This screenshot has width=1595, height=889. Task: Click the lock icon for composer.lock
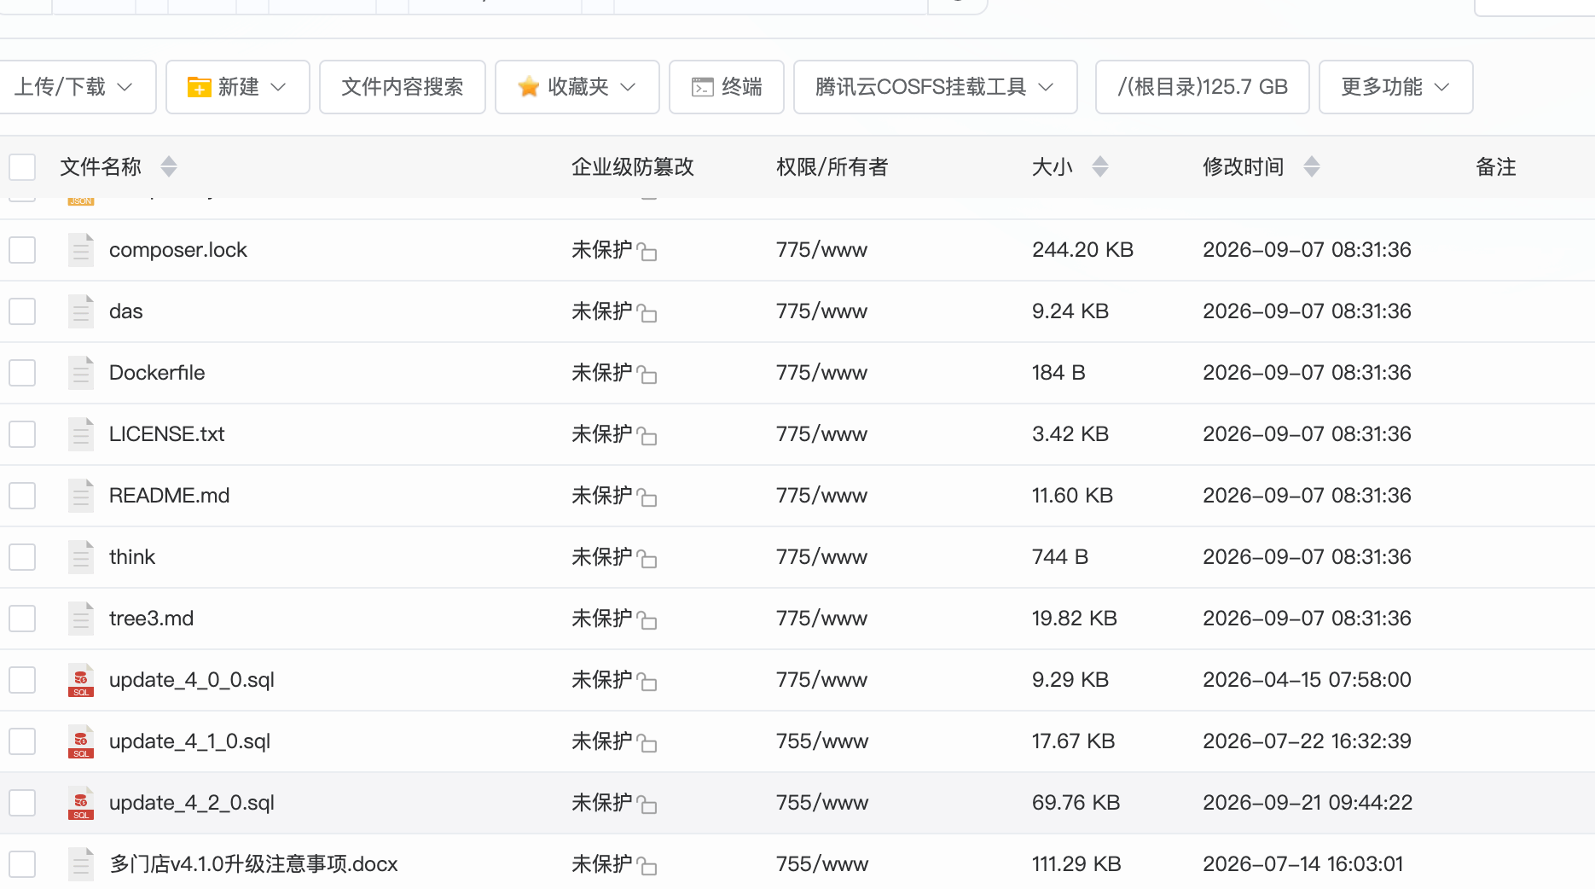[x=647, y=252]
